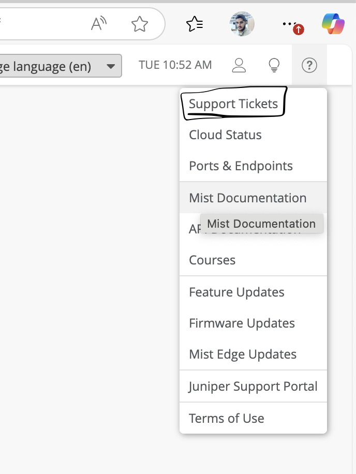356x474 pixels.
Task: Open the Favorites list icon
Action: tap(194, 24)
